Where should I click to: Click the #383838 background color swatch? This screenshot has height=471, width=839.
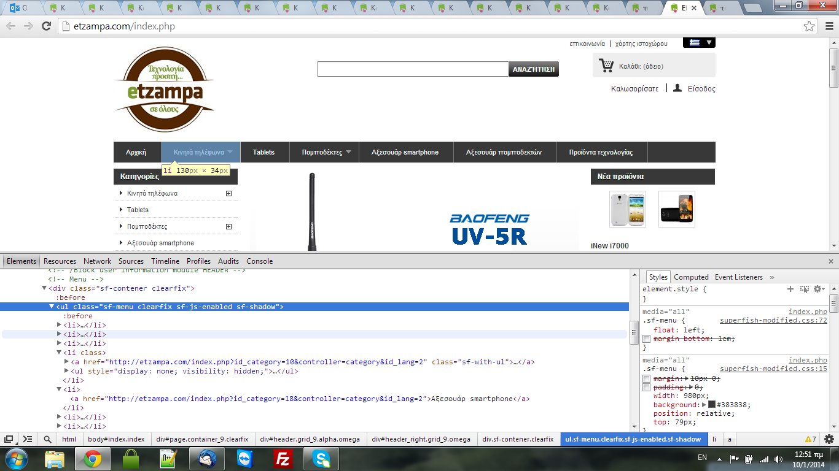712,405
